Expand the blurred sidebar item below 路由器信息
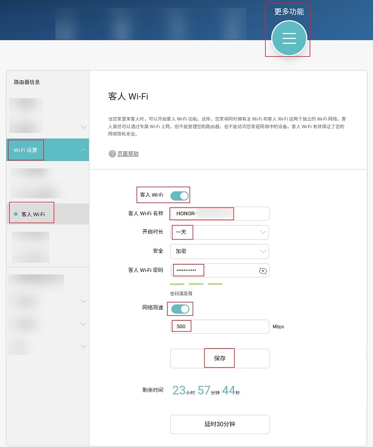The height and width of the screenshot is (447, 373). click(x=83, y=127)
